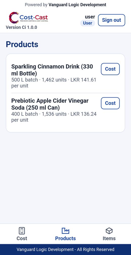Click the User role badge
This screenshot has width=131, height=255.
(x=88, y=23)
